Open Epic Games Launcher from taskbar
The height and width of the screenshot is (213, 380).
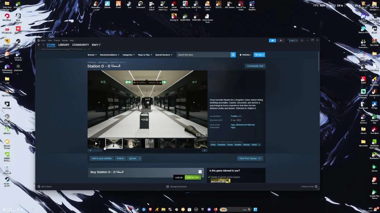coord(202,209)
